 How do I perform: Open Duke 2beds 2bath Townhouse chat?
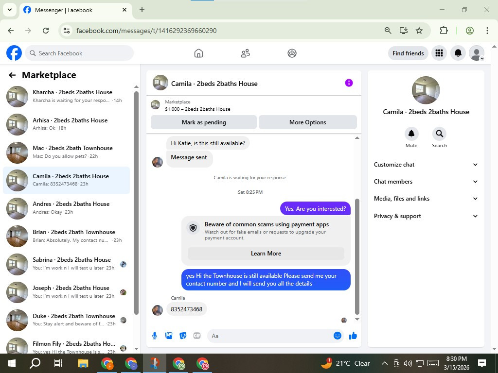click(x=66, y=320)
